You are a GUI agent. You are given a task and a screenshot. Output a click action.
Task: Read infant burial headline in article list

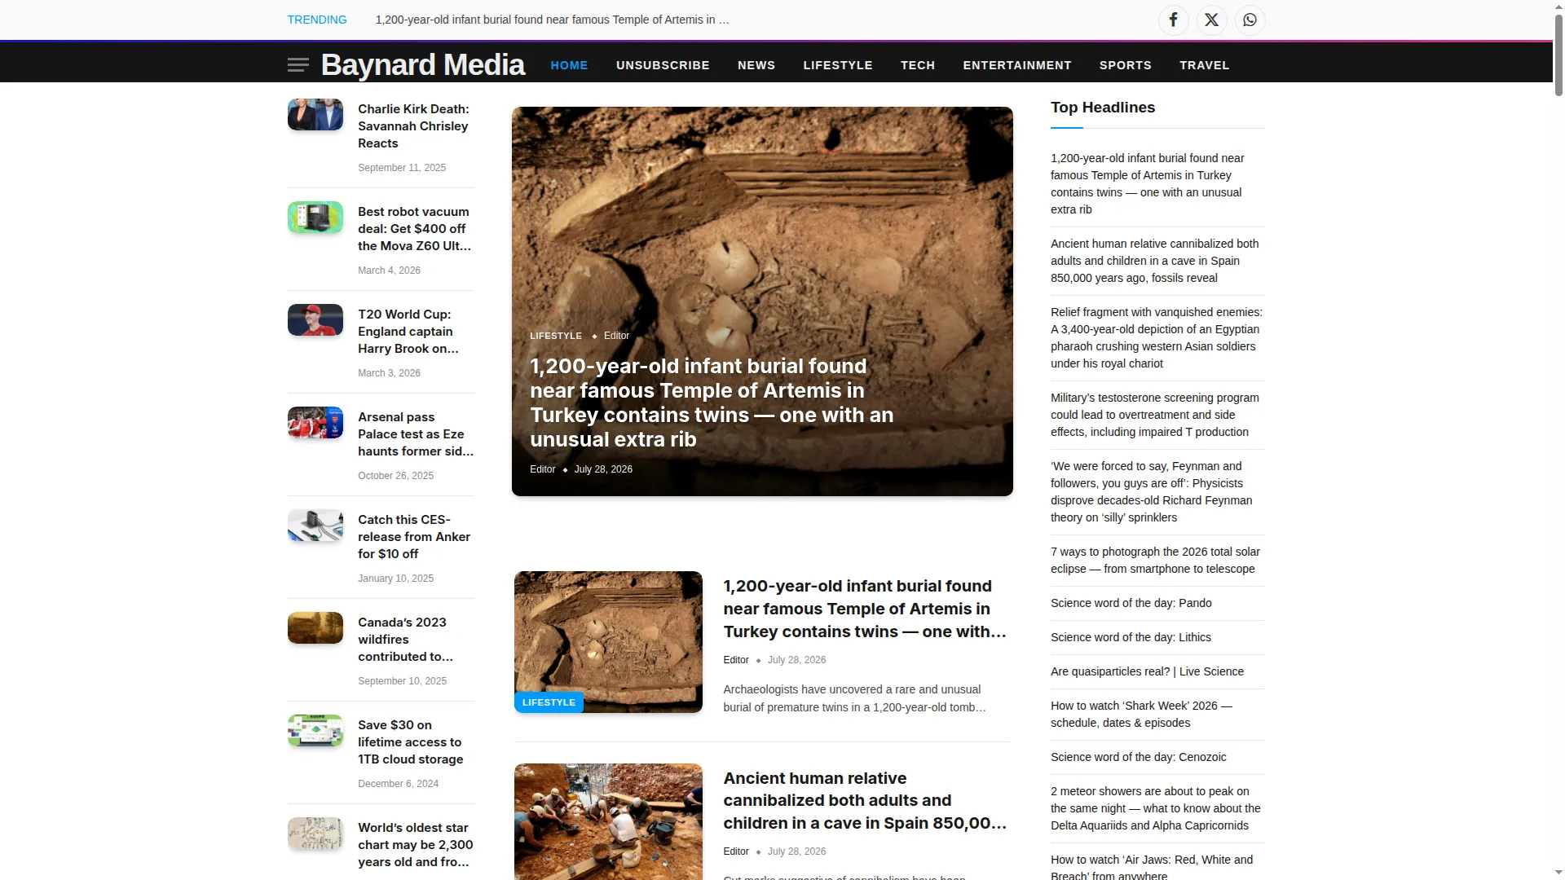point(865,609)
